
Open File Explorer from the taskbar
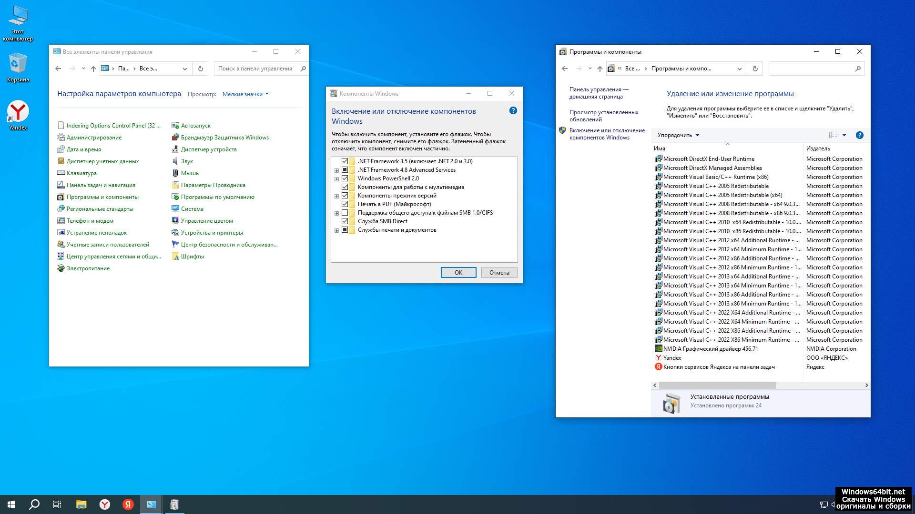81,504
